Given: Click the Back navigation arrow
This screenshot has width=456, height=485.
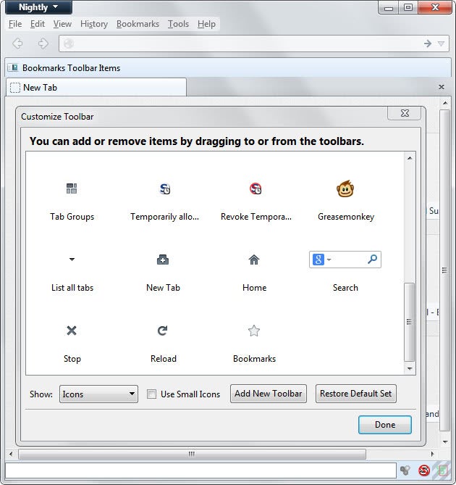Looking at the screenshot, I should (17, 43).
